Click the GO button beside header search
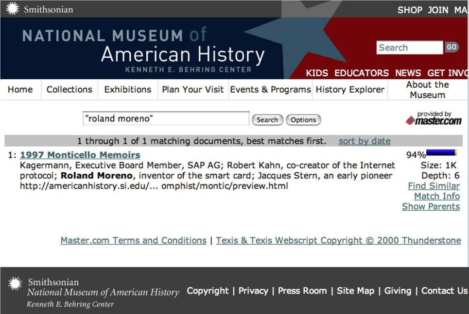The width and height of the screenshot is (469, 314). 452,47
